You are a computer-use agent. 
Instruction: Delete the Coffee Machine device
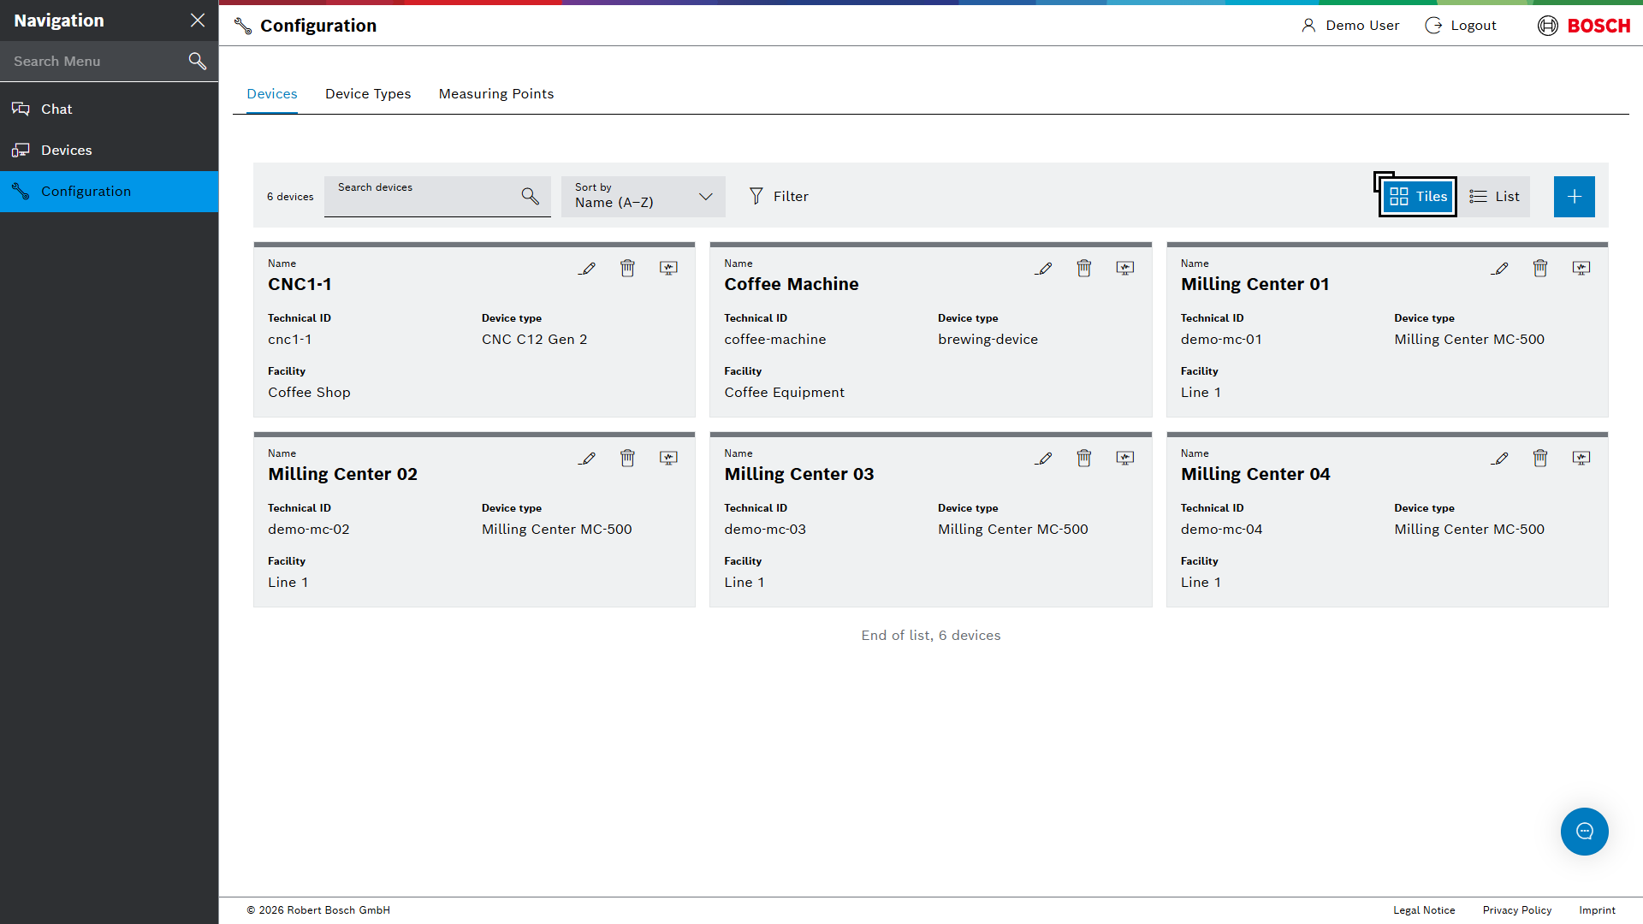[1084, 269]
